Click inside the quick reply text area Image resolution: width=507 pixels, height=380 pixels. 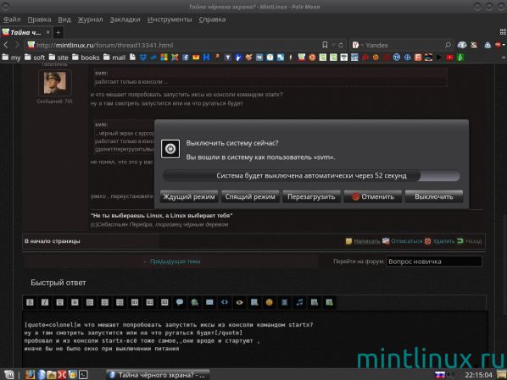click(255, 339)
